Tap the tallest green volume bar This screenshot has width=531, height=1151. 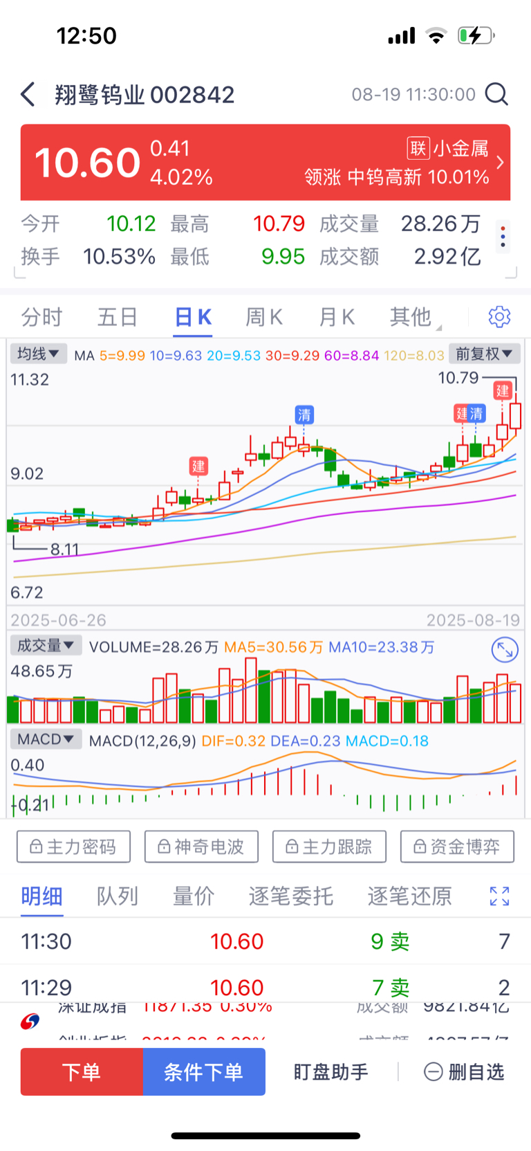[x=264, y=696]
